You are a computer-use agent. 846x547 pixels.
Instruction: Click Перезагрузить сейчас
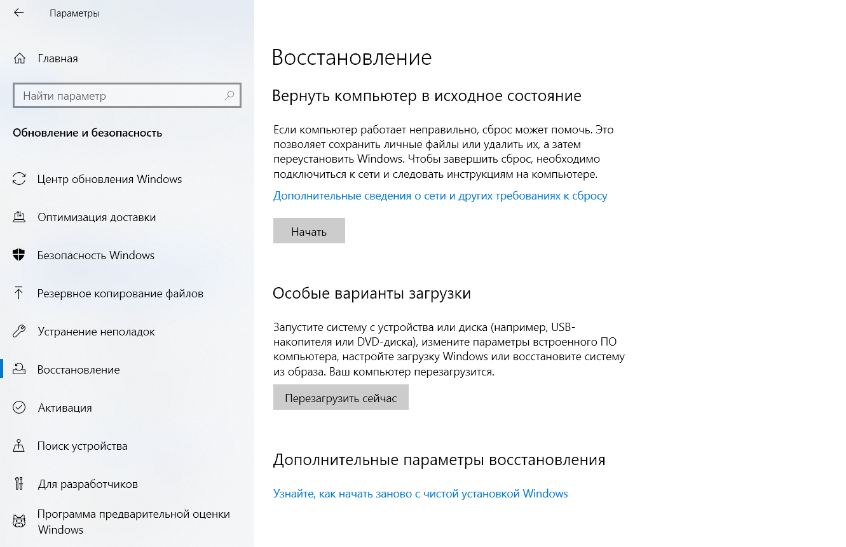click(x=341, y=397)
